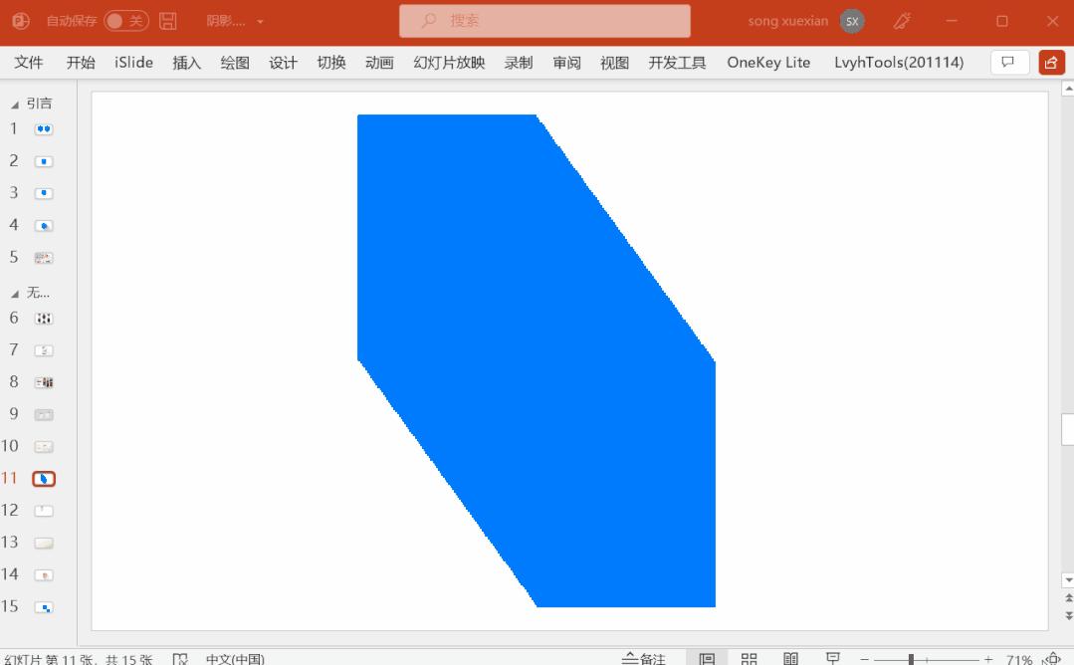Click the 中文(中国) language button

coord(234,658)
